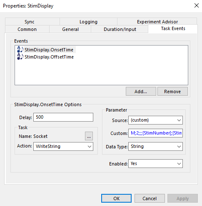Select StimDisplay.OffsetTime in the Events list
Image resolution: width=202 pixels, height=206 pixels.
click(x=49, y=57)
